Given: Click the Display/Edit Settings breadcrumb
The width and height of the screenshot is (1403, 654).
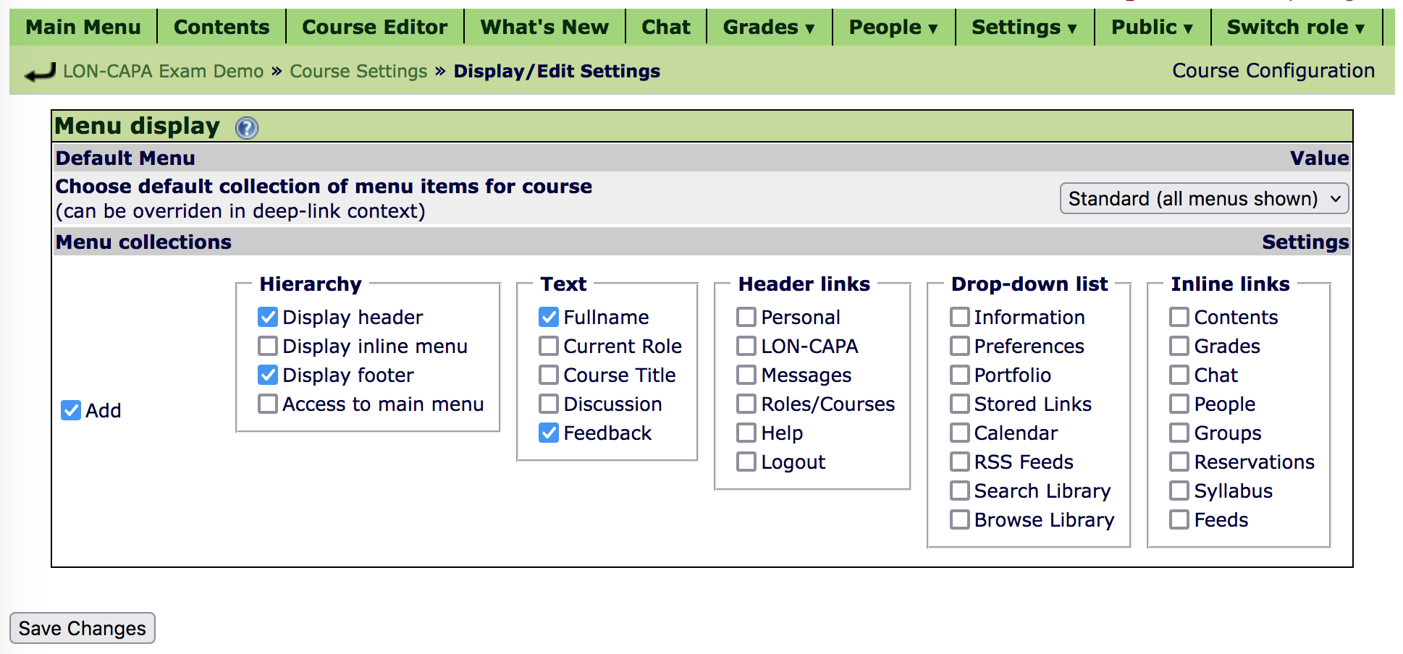Looking at the screenshot, I should 557,71.
